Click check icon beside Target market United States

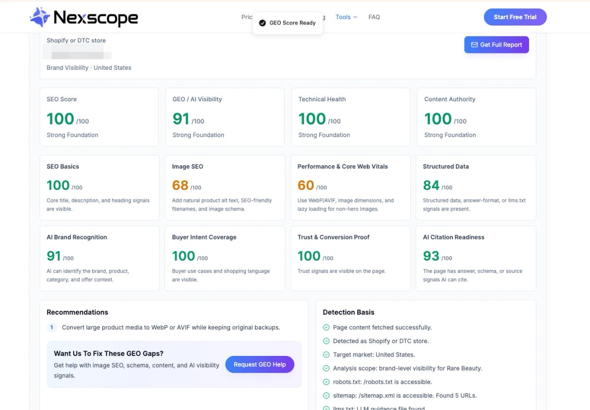coord(326,354)
